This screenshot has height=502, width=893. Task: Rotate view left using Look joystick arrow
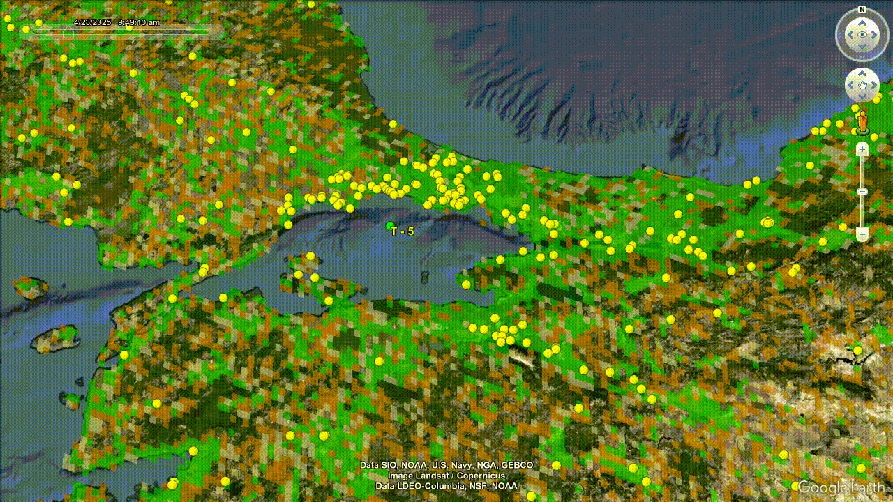coord(849,34)
